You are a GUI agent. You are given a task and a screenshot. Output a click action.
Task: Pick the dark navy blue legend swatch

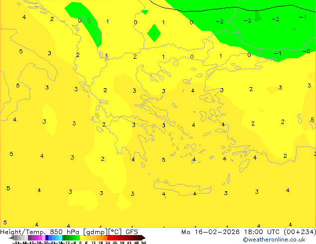click(x=47, y=238)
